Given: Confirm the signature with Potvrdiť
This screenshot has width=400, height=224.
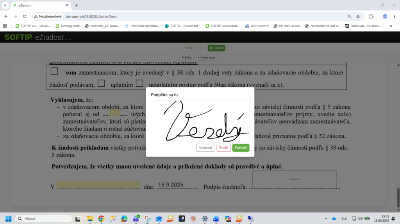Looking at the screenshot, I should 241,148.
